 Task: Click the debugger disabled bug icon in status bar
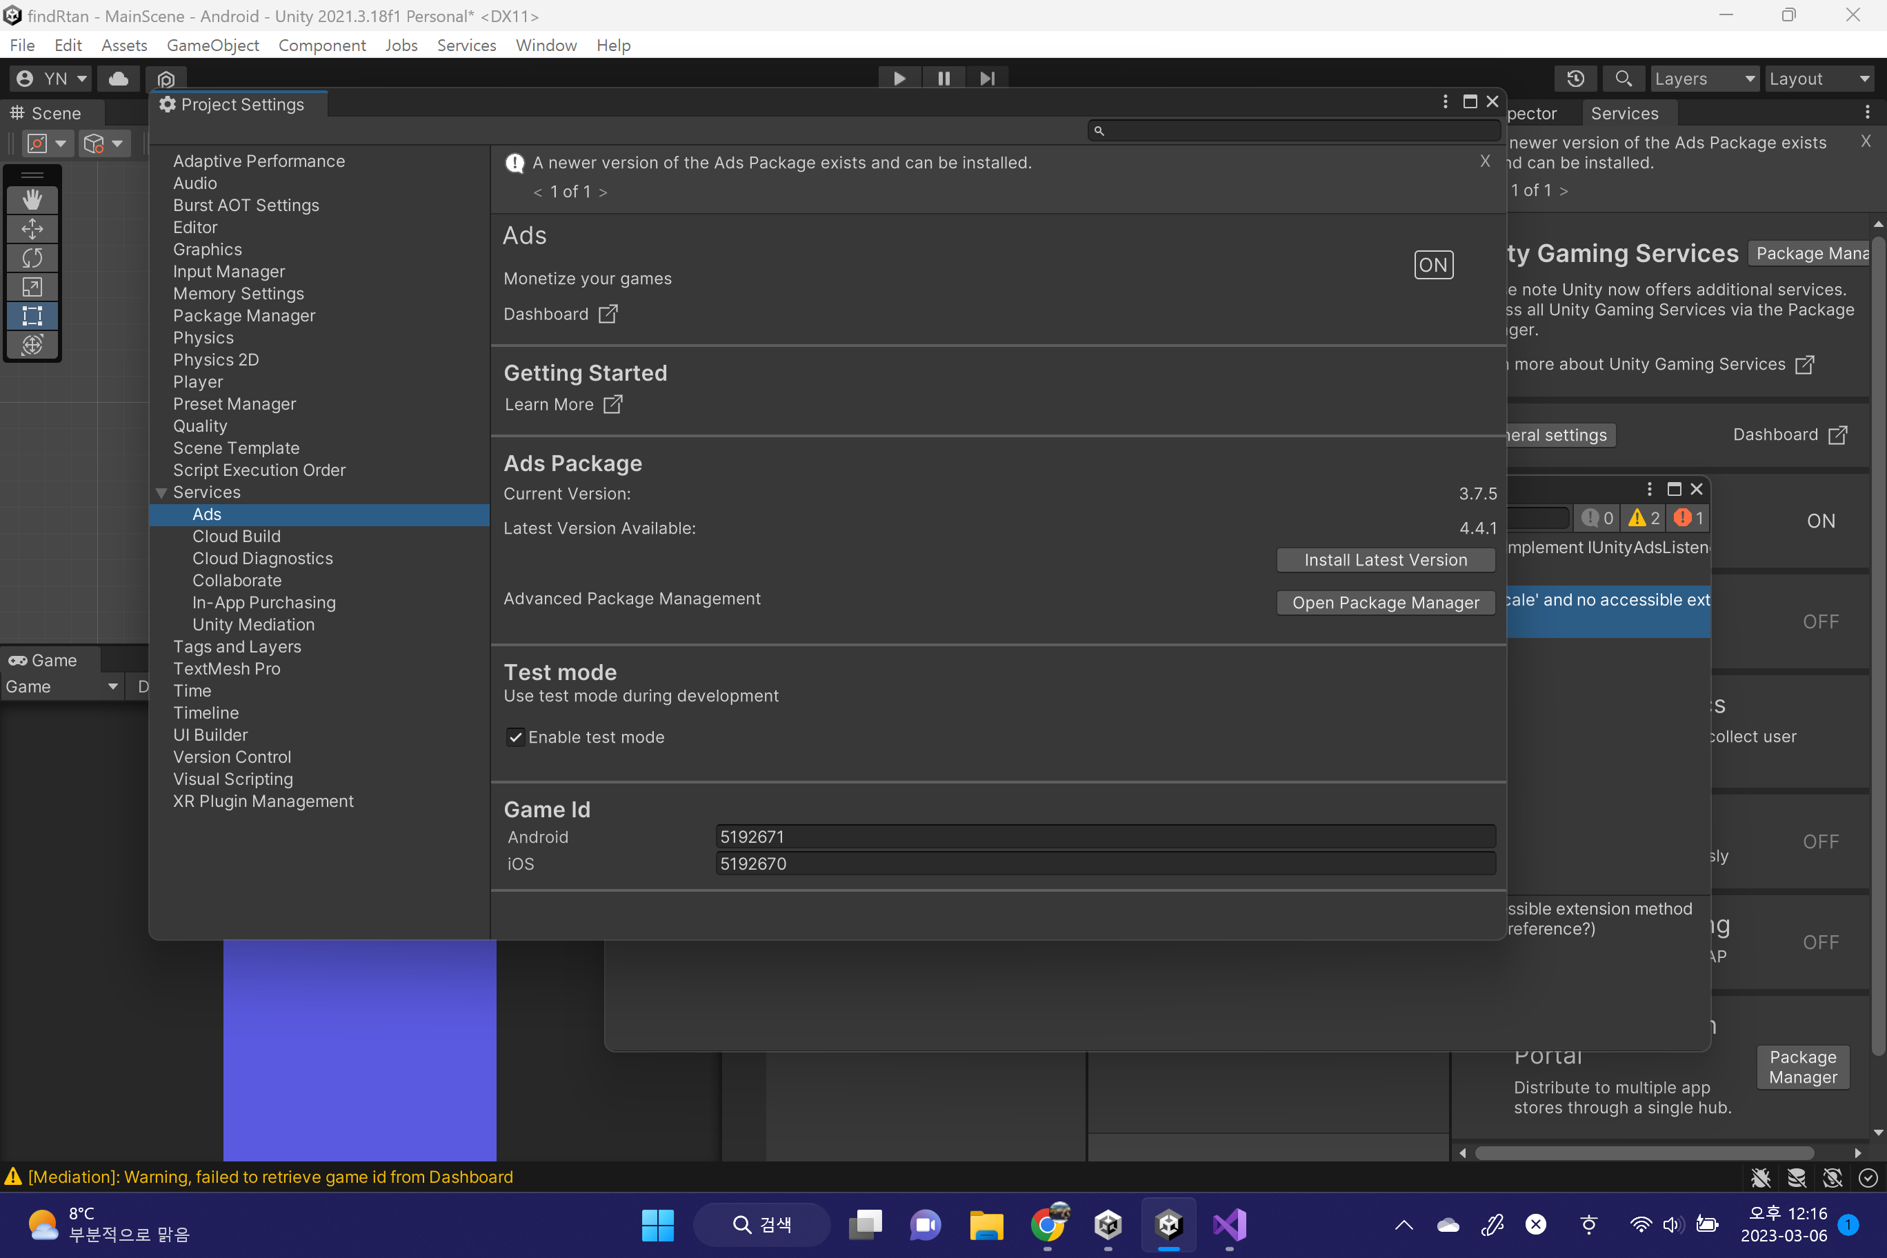pyautogui.click(x=1760, y=1177)
